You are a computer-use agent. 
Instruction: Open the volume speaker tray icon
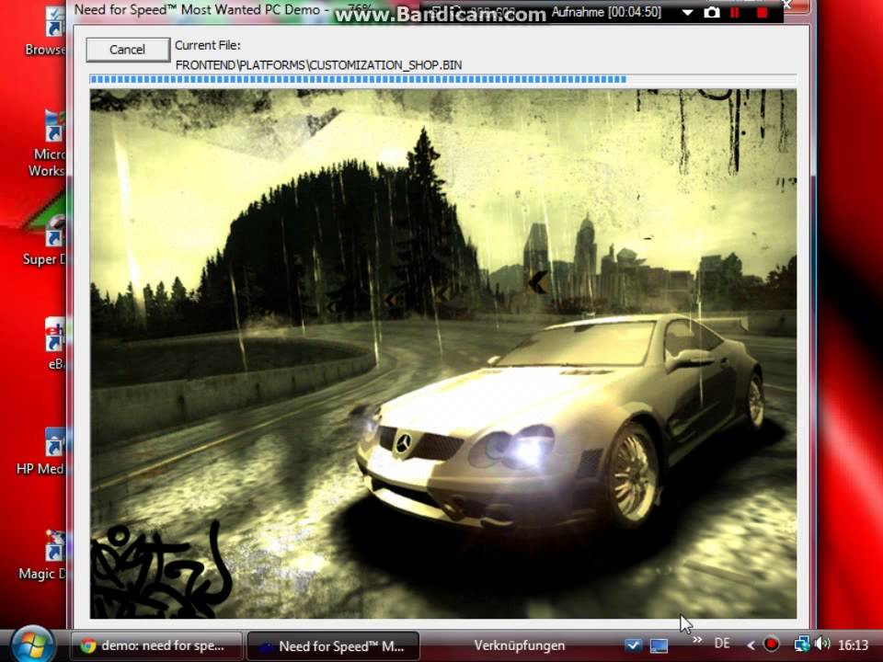click(x=821, y=644)
